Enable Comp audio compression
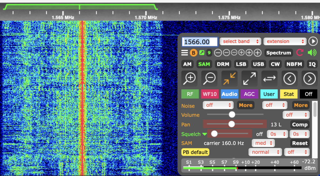 click(300, 125)
